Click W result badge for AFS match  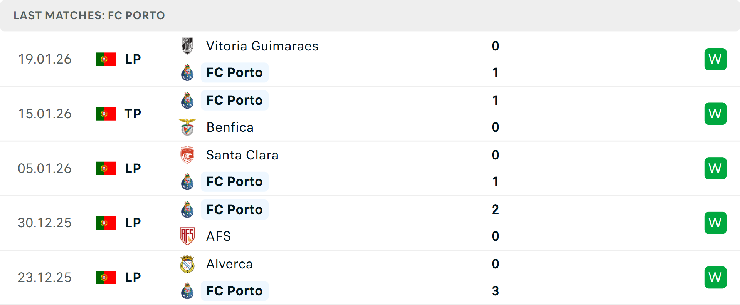point(715,223)
